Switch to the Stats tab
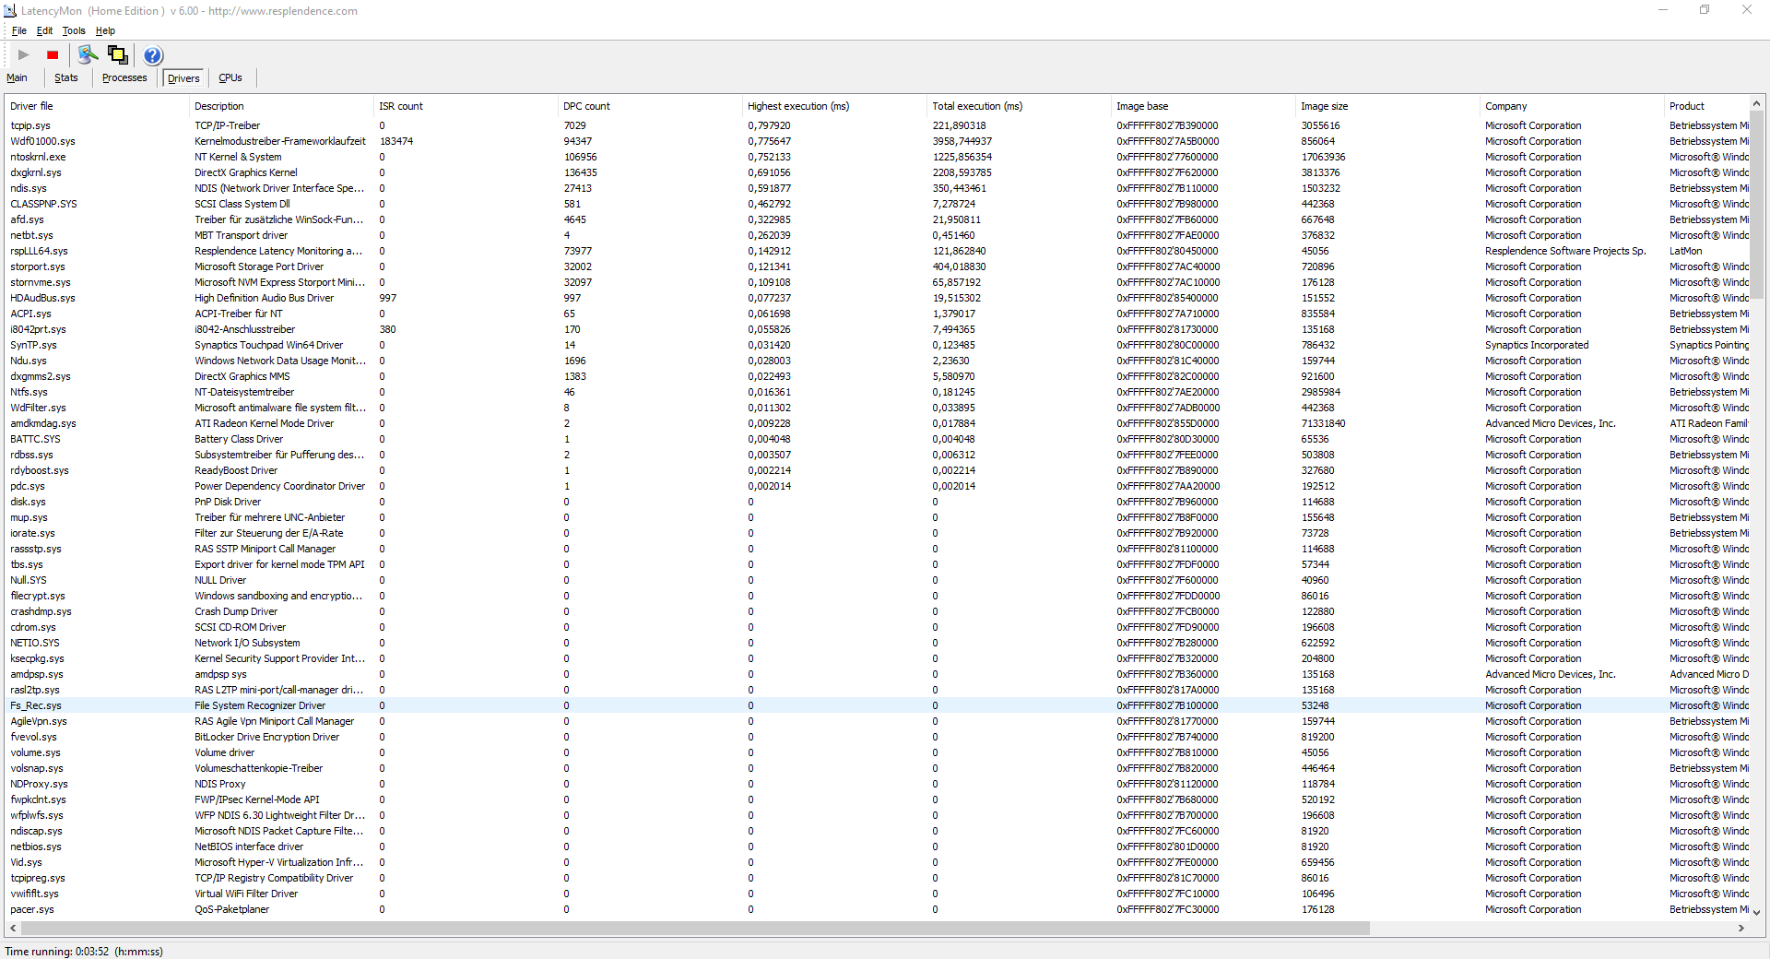This screenshot has height=959, width=1770. coord(66,78)
